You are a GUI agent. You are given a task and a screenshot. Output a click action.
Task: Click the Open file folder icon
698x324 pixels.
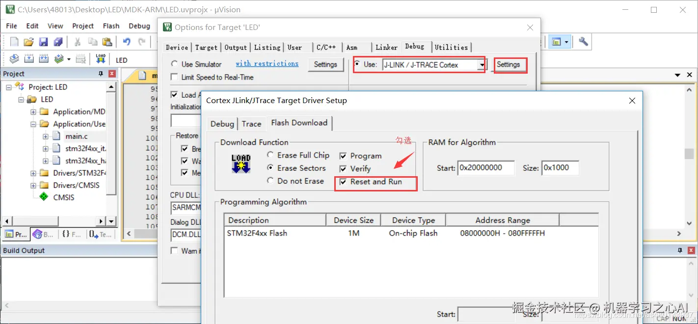[29, 42]
